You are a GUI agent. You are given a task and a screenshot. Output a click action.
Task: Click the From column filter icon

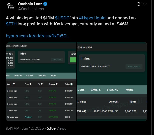click(30, 84)
